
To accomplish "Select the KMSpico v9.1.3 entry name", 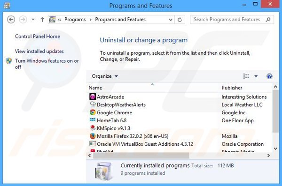I will coord(113,128).
